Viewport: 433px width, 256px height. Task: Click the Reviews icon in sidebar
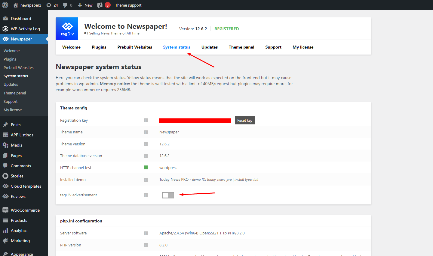pos(5,196)
